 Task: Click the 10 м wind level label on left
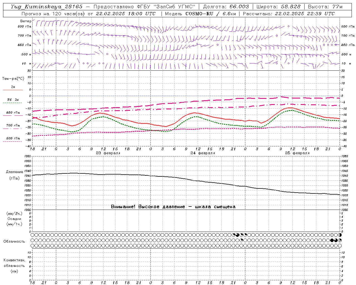click(x=27, y=63)
